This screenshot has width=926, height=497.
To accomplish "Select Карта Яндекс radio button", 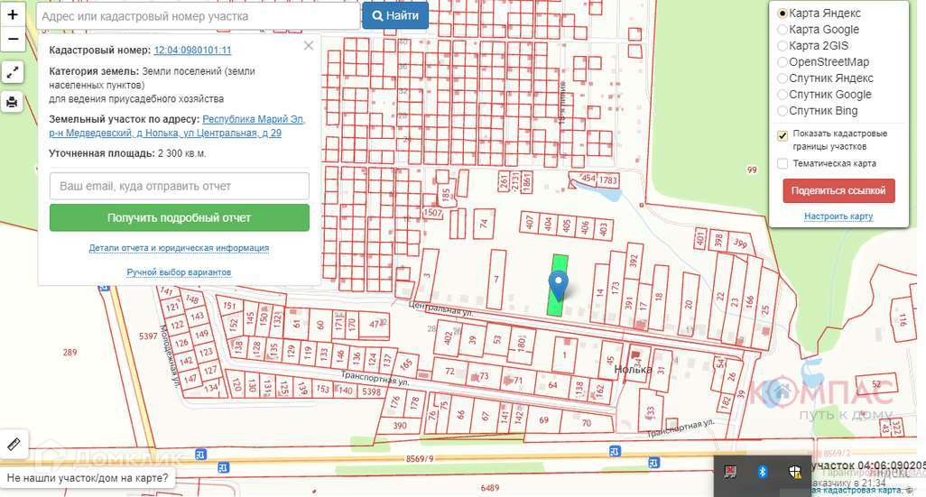I will [782, 13].
